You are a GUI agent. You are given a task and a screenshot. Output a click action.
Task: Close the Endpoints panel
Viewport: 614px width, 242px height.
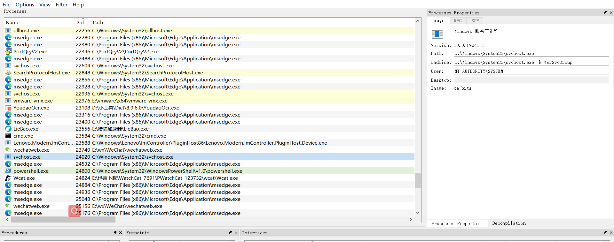pyautogui.click(x=236, y=233)
